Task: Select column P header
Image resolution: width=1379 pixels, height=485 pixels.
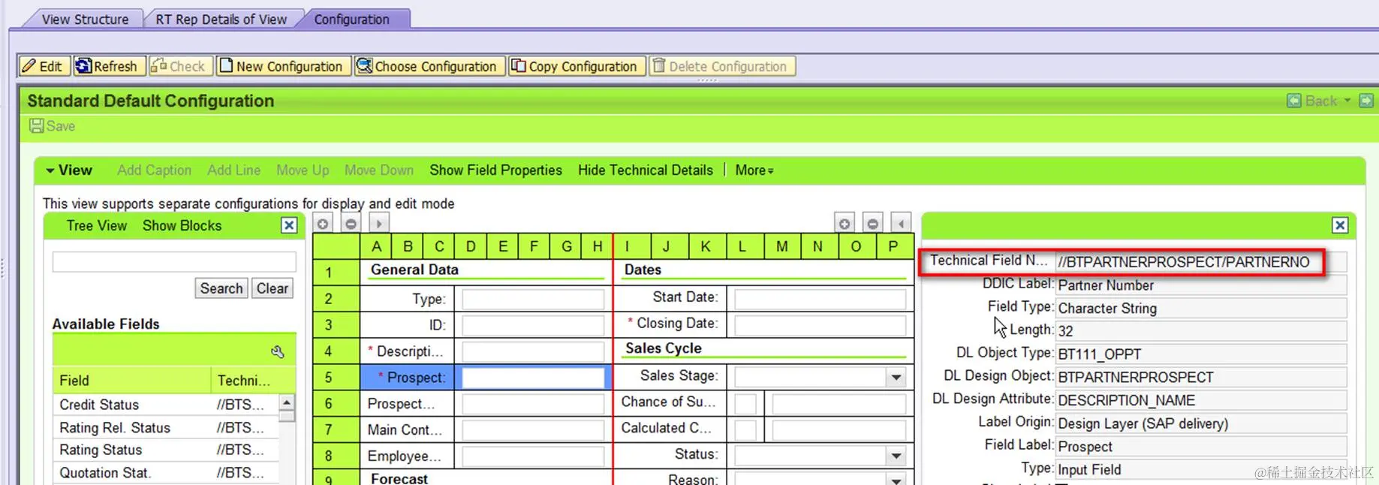Action: pos(893,246)
